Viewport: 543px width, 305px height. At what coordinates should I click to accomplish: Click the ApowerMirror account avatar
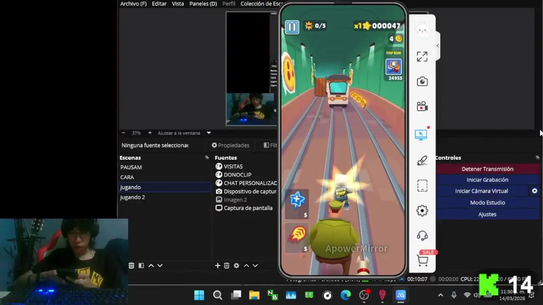[x=422, y=30]
